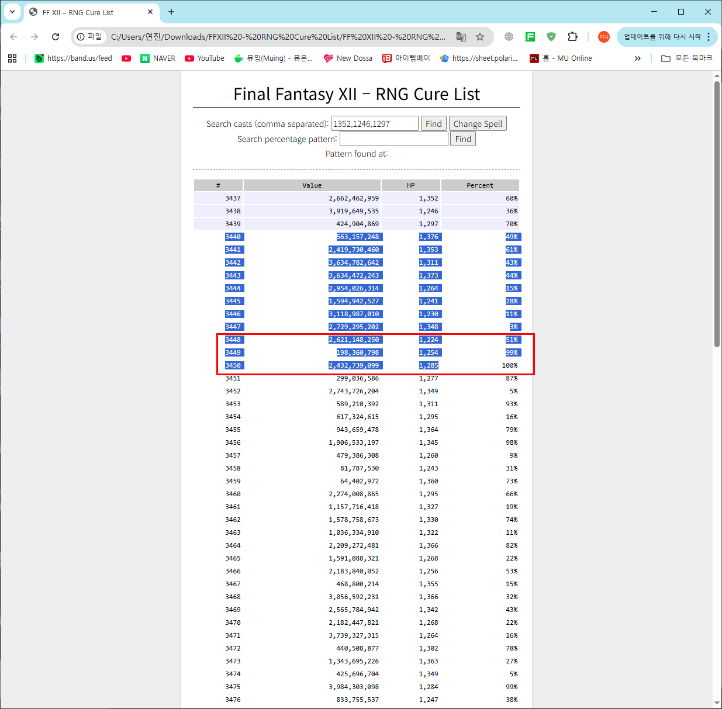Click the Change Spell button
This screenshot has width=722, height=709.
tap(478, 124)
